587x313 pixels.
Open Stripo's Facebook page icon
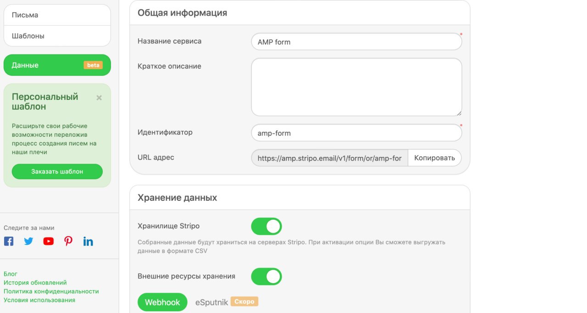9,241
